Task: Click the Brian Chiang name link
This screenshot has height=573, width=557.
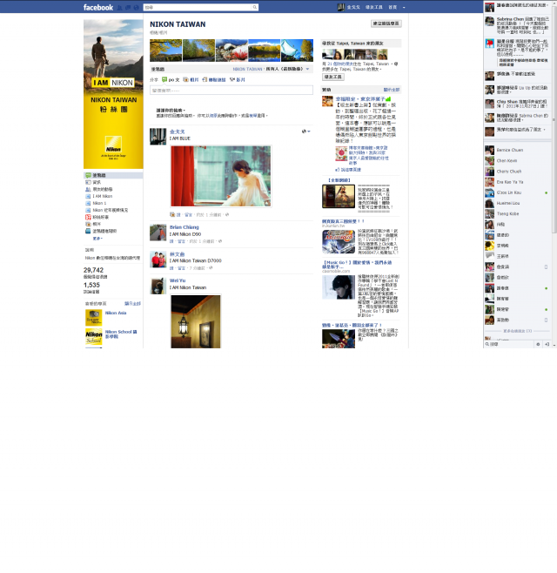Action: [x=185, y=227]
